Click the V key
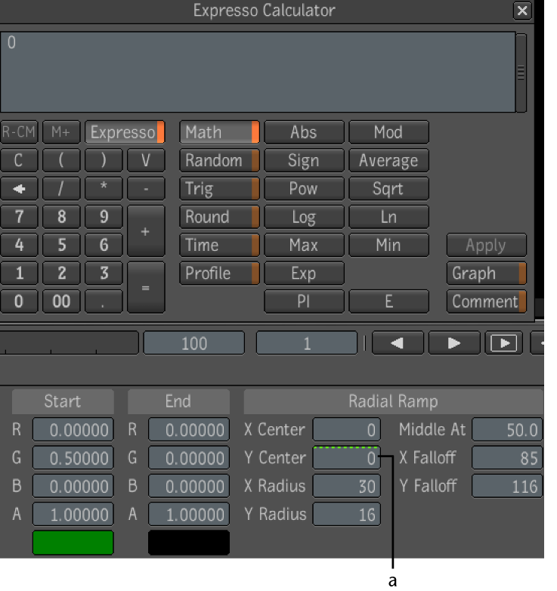557x591 pixels. (146, 160)
